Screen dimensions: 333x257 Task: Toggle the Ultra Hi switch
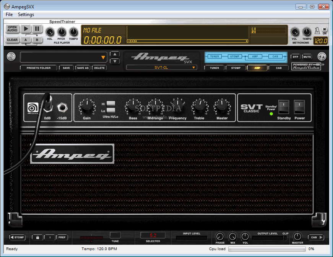111,104
